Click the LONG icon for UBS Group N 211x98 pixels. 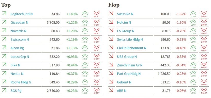193,57
